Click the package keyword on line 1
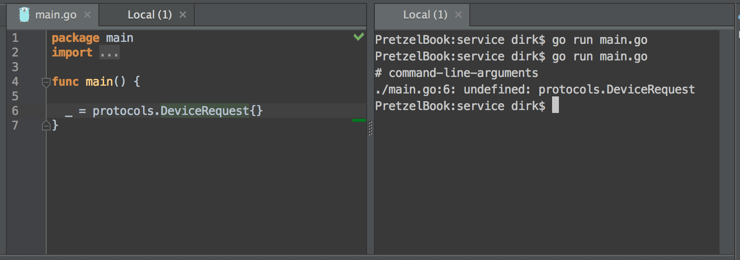The height and width of the screenshot is (260, 740). click(x=75, y=38)
